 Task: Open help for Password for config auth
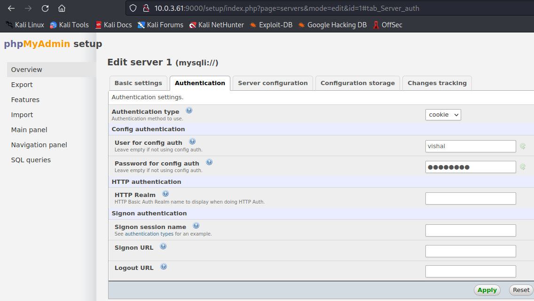[209, 162]
